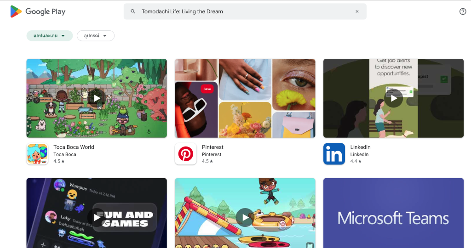Click the 4.5 rating under Toca Boca
Screen dimensions: 471x248
(59, 161)
